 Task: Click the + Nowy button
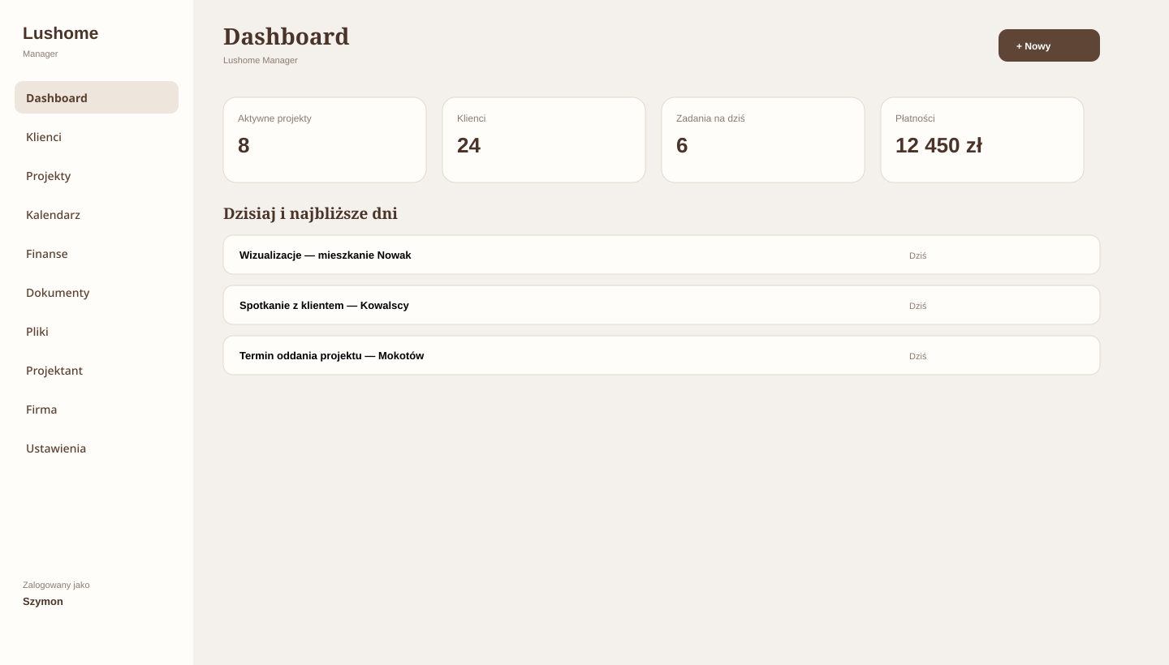click(1049, 45)
